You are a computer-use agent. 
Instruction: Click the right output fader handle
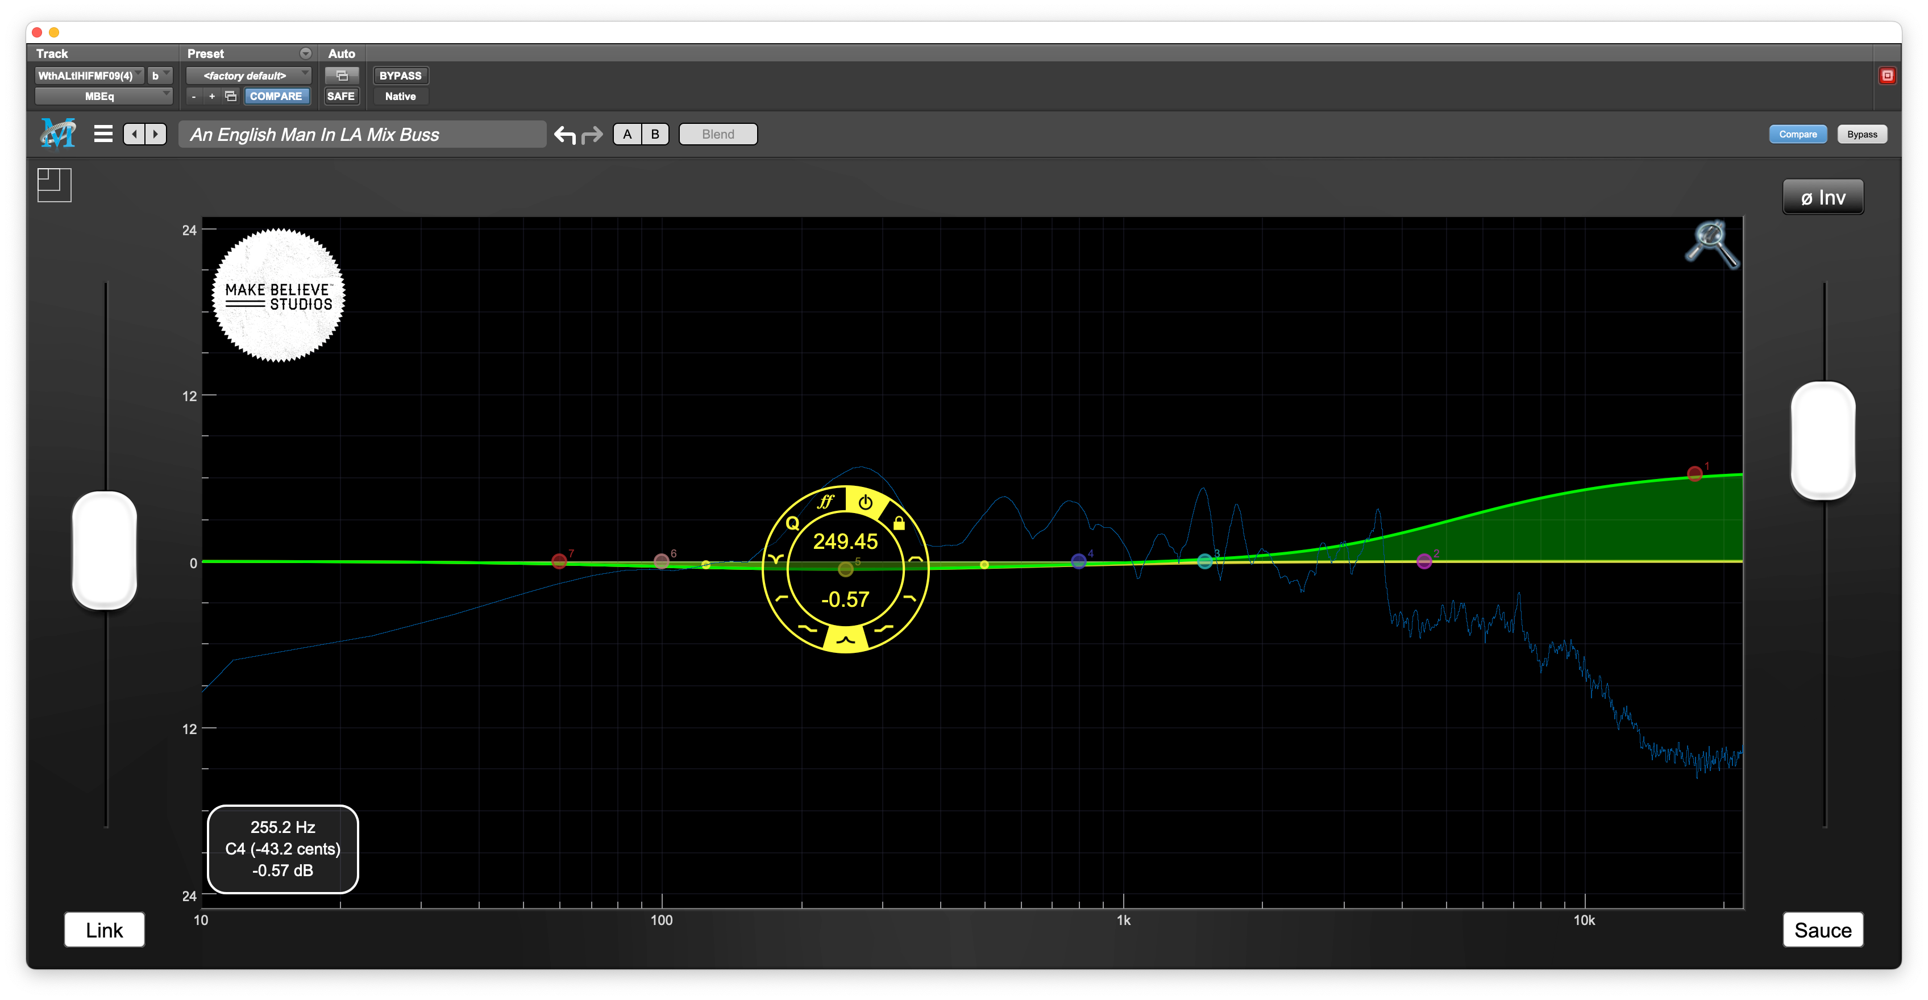[1822, 440]
